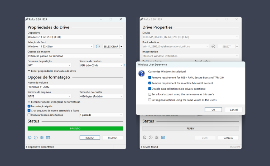
Task: Click the FECHAR button
Action: click(x=113, y=138)
